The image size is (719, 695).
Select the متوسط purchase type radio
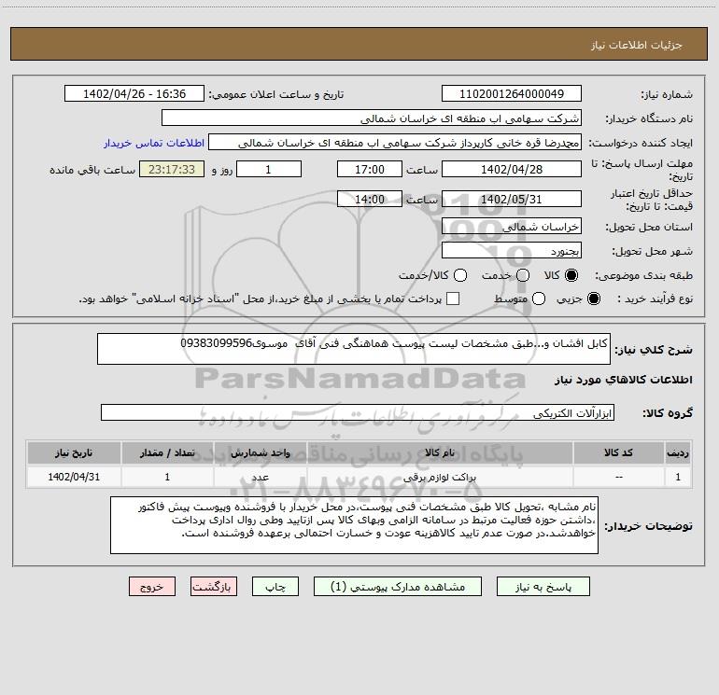[539, 299]
